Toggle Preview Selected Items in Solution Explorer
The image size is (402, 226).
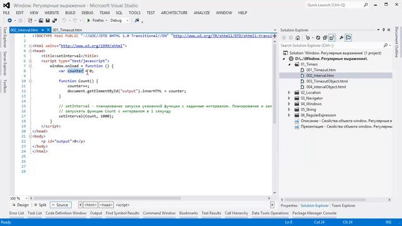[x=348, y=38]
